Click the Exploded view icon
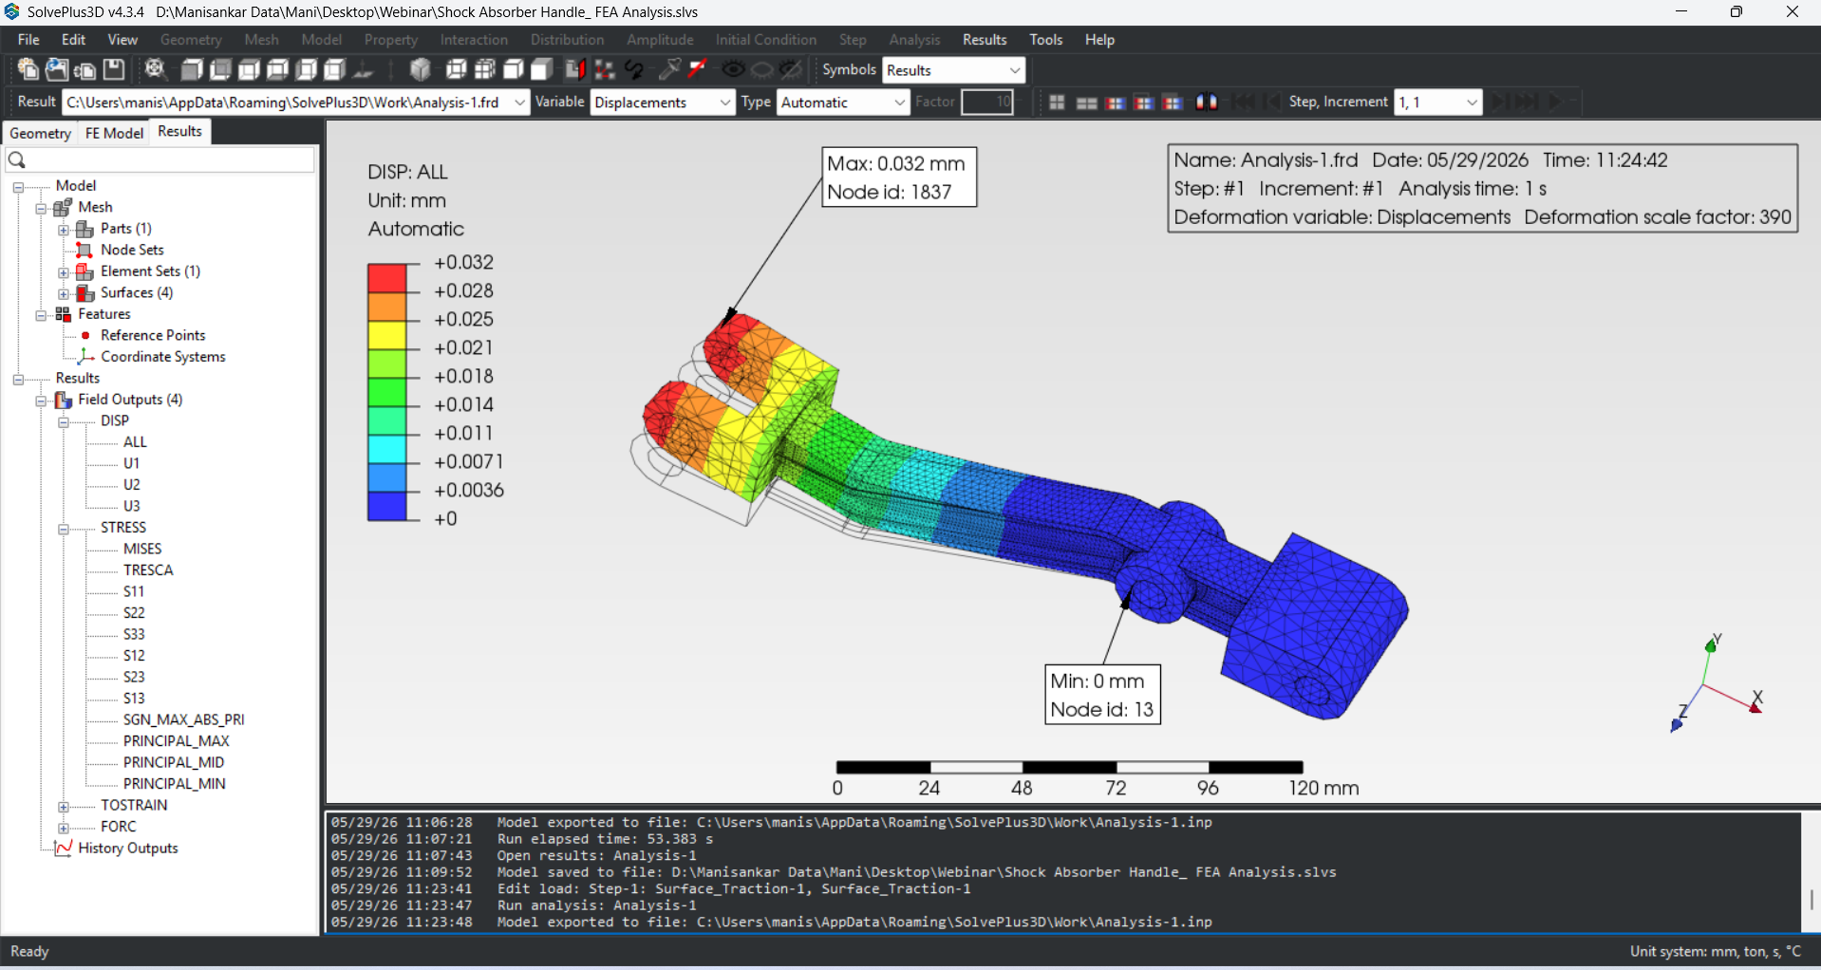Viewport: 1821px width, 970px height. [x=604, y=69]
